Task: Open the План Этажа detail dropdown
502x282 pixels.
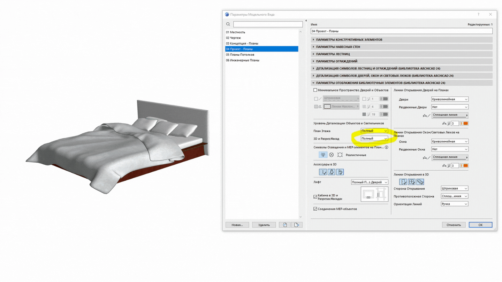Action: click(x=374, y=131)
